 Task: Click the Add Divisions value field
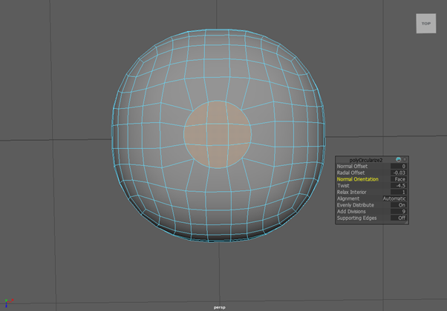point(399,212)
